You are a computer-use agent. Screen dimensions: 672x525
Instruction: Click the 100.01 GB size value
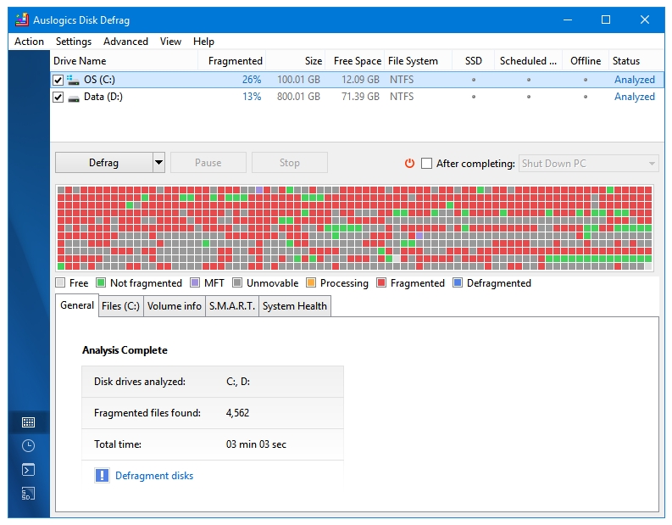(299, 80)
